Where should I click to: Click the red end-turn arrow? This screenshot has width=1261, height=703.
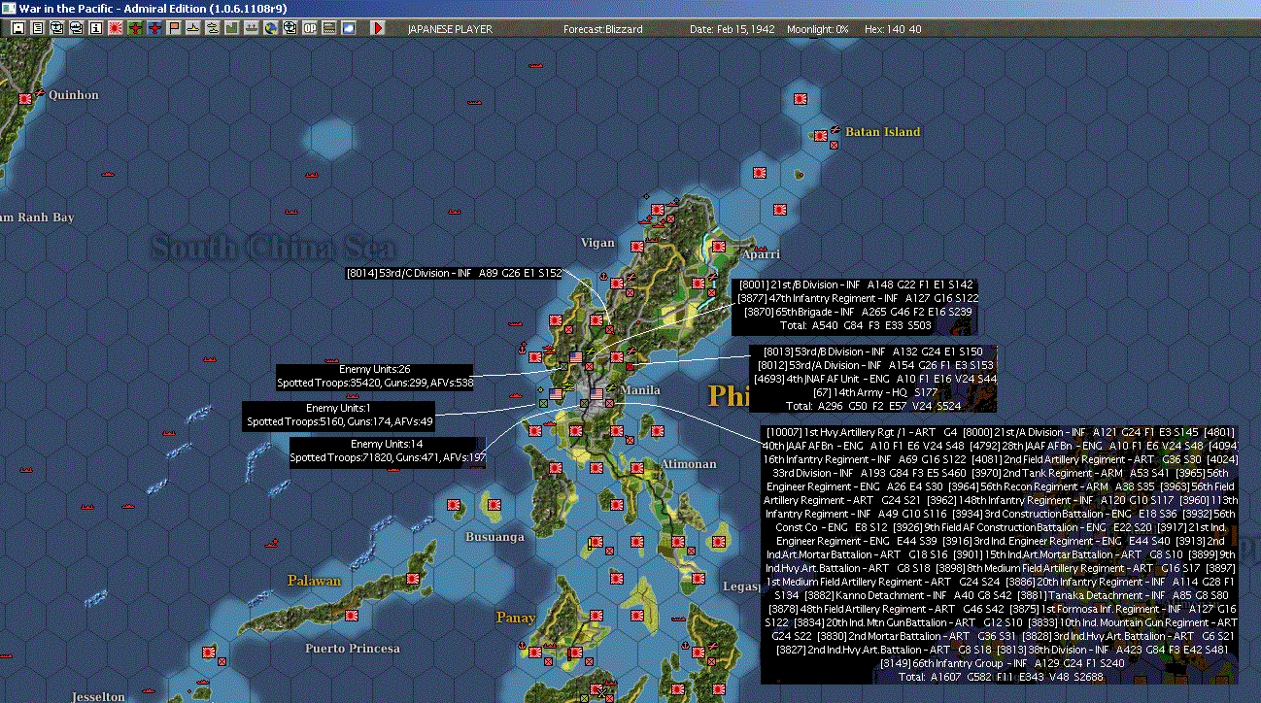coord(378,28)
